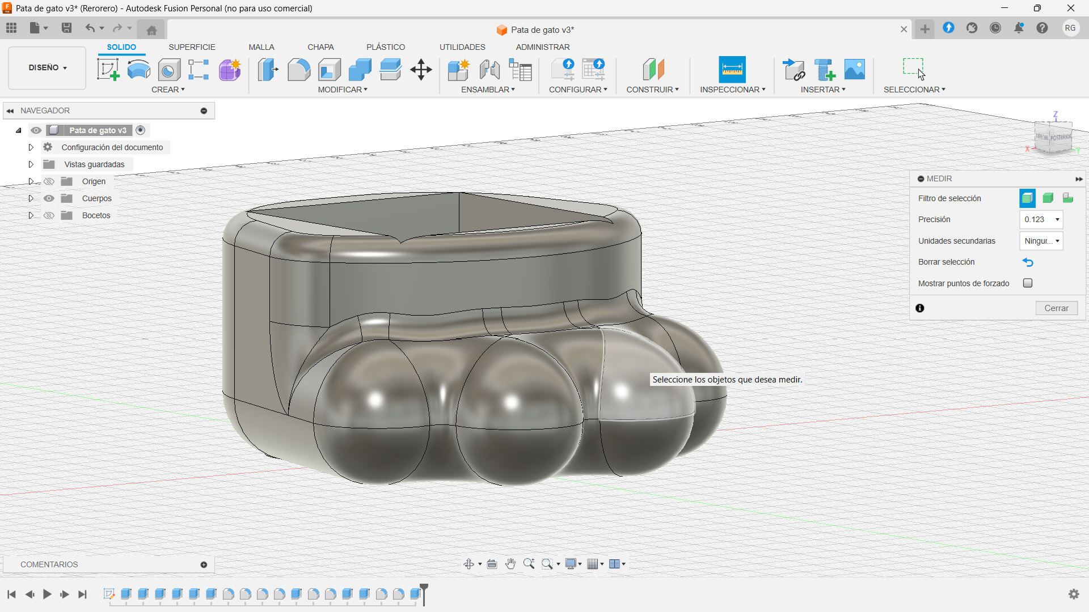Viewport: 1089px width, 612px height.
Task: Open the MODIFICAR menu label
Action: click(x=343, y=90)
